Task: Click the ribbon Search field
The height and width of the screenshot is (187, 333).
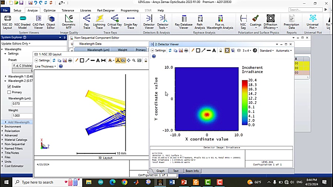Action: (305, 10)
